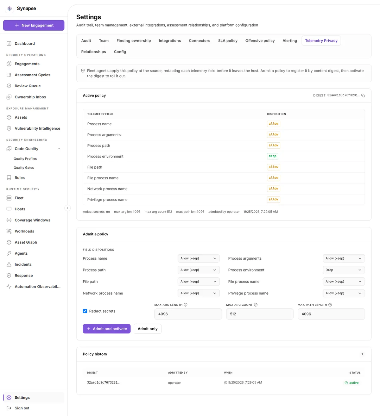Click the Max Arg Count input field
Viewport: 380px width, 416px height.
tap(260, 314)
